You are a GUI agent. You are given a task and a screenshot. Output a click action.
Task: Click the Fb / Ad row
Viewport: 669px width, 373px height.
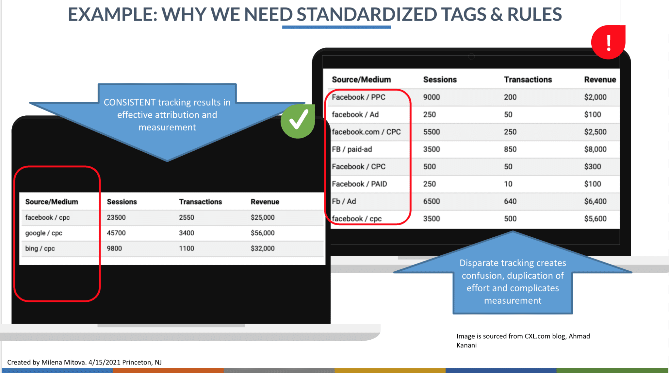click(344, 201)
